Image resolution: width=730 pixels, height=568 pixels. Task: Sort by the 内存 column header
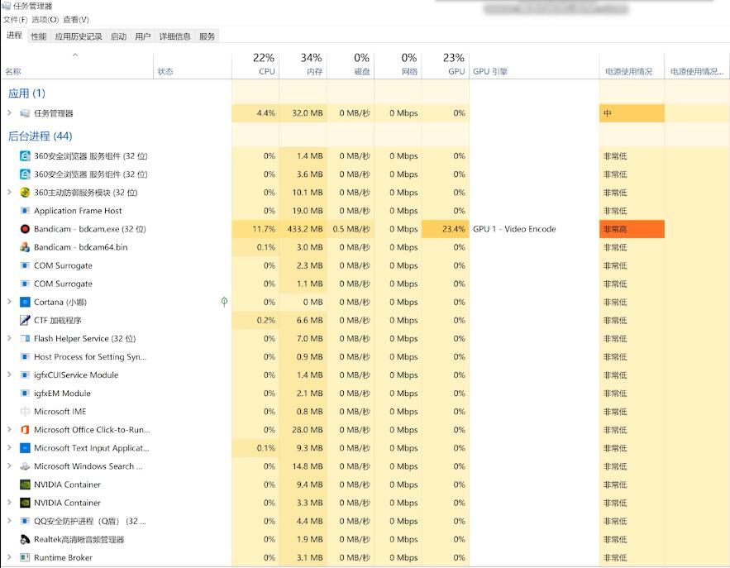click(303, 64)
